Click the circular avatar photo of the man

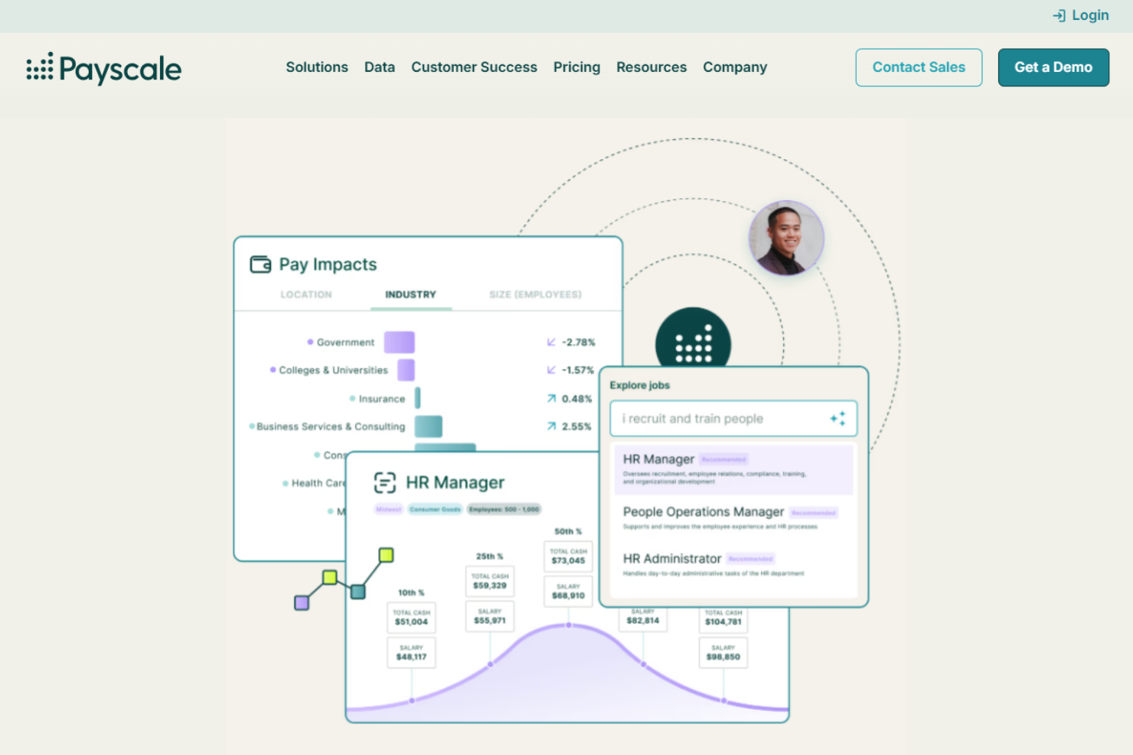pyautogui.click(x=786, y=237)
